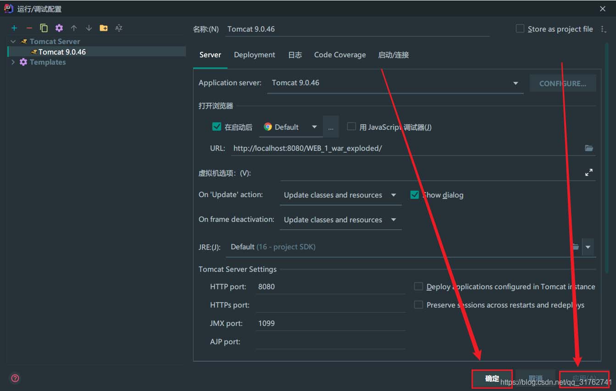This screenshot has height=391, width=616.
Task: Open help question mark icon
Action: (15, 378)
